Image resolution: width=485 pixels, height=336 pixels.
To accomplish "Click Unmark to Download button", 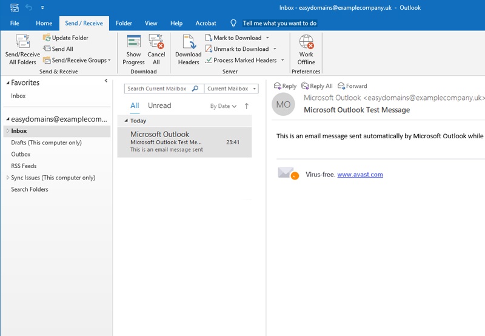I will [237, 49].
